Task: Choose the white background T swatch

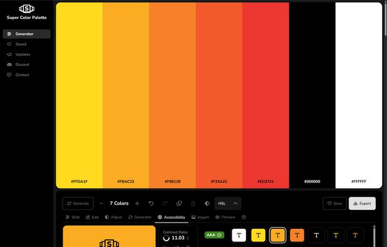Action: click(239, 235)
